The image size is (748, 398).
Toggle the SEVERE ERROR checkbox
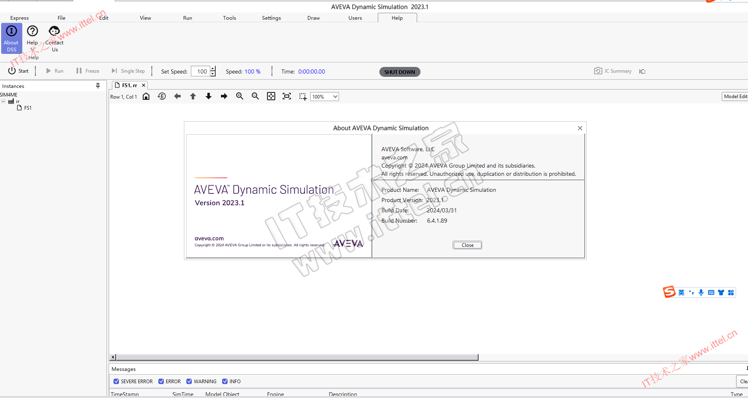tap(116, 381)
